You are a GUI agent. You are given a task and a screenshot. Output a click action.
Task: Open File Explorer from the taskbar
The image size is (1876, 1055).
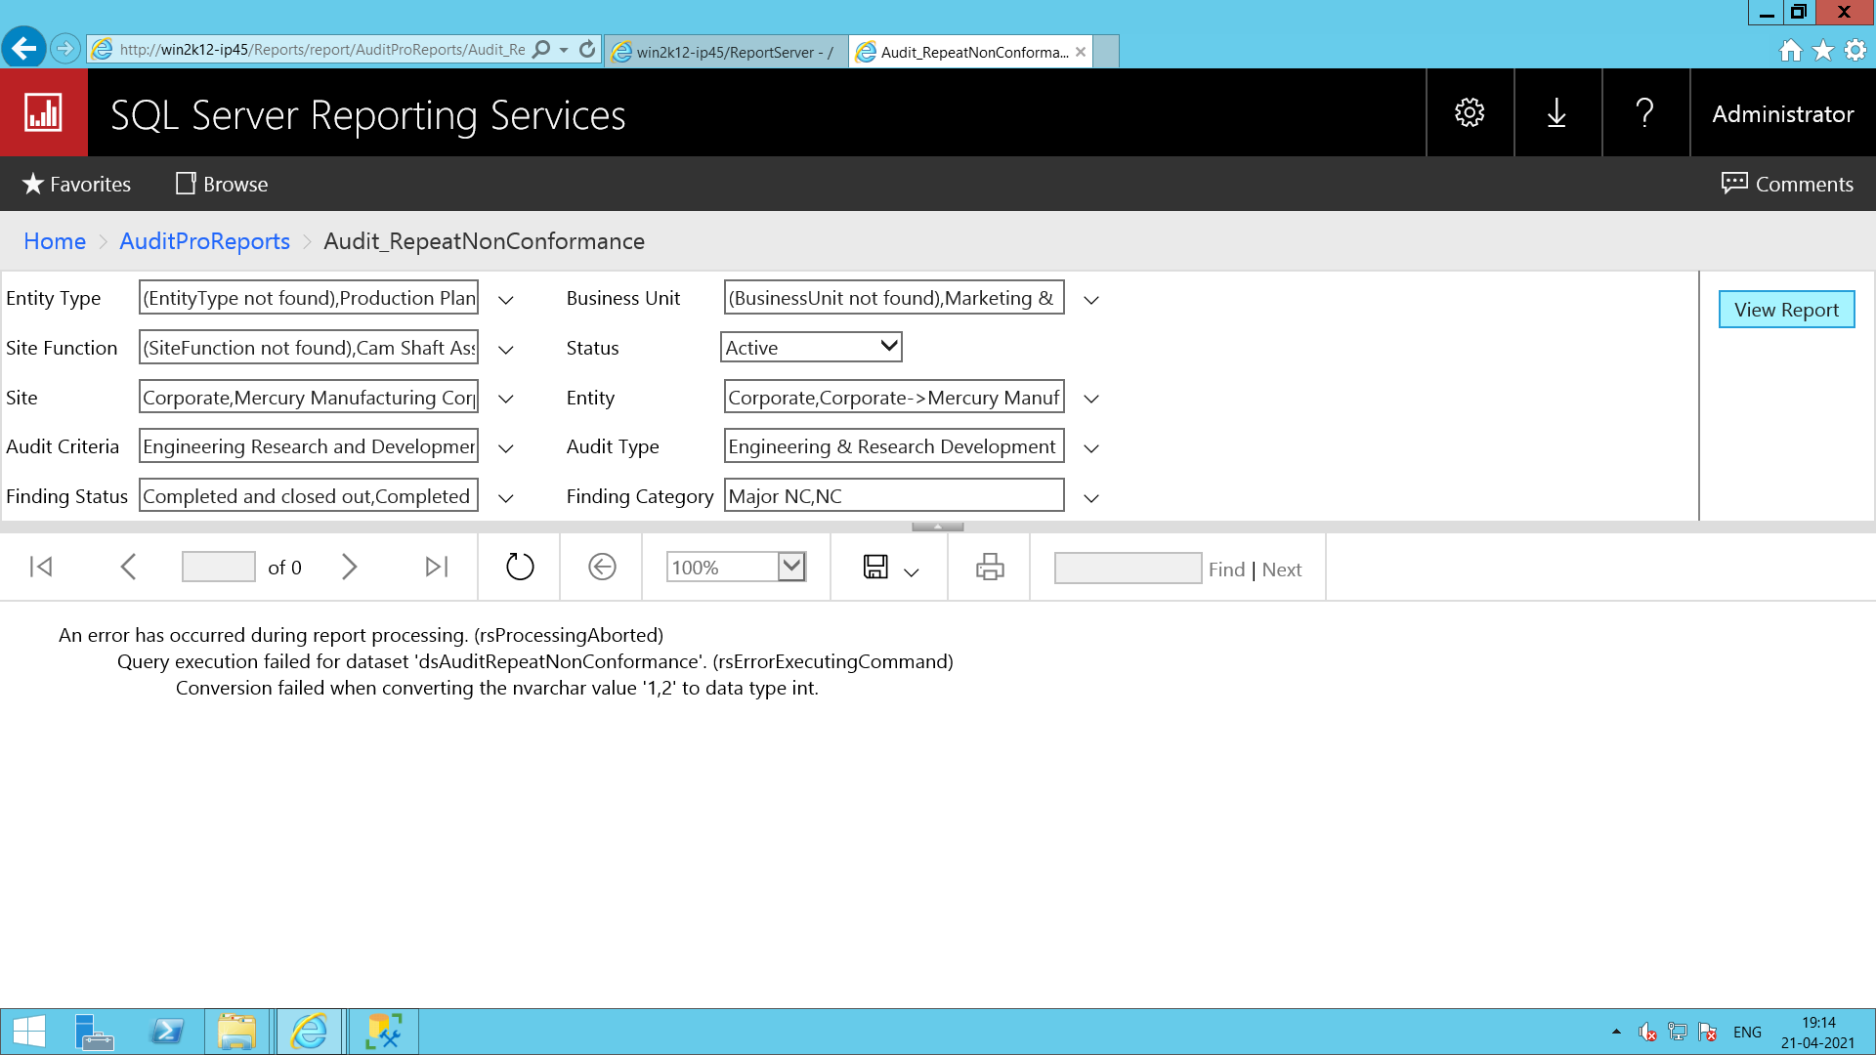(236, 1032)
